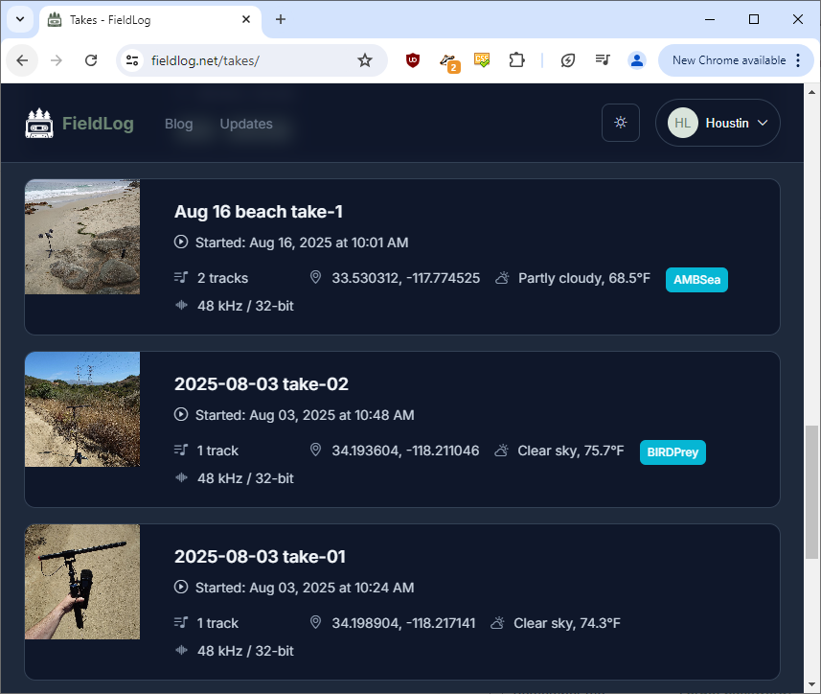The width and height of the screenshot is (821, 694).
Task: Click the fieldlog.net/takes/ address bar
Action: pos(251,60)
